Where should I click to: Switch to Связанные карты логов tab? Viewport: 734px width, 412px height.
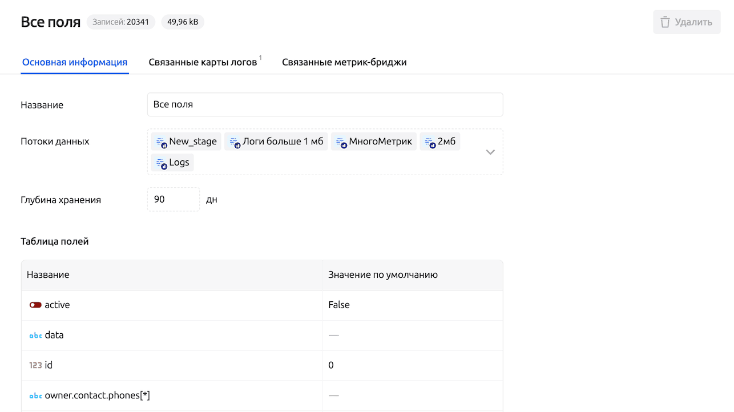203,62
